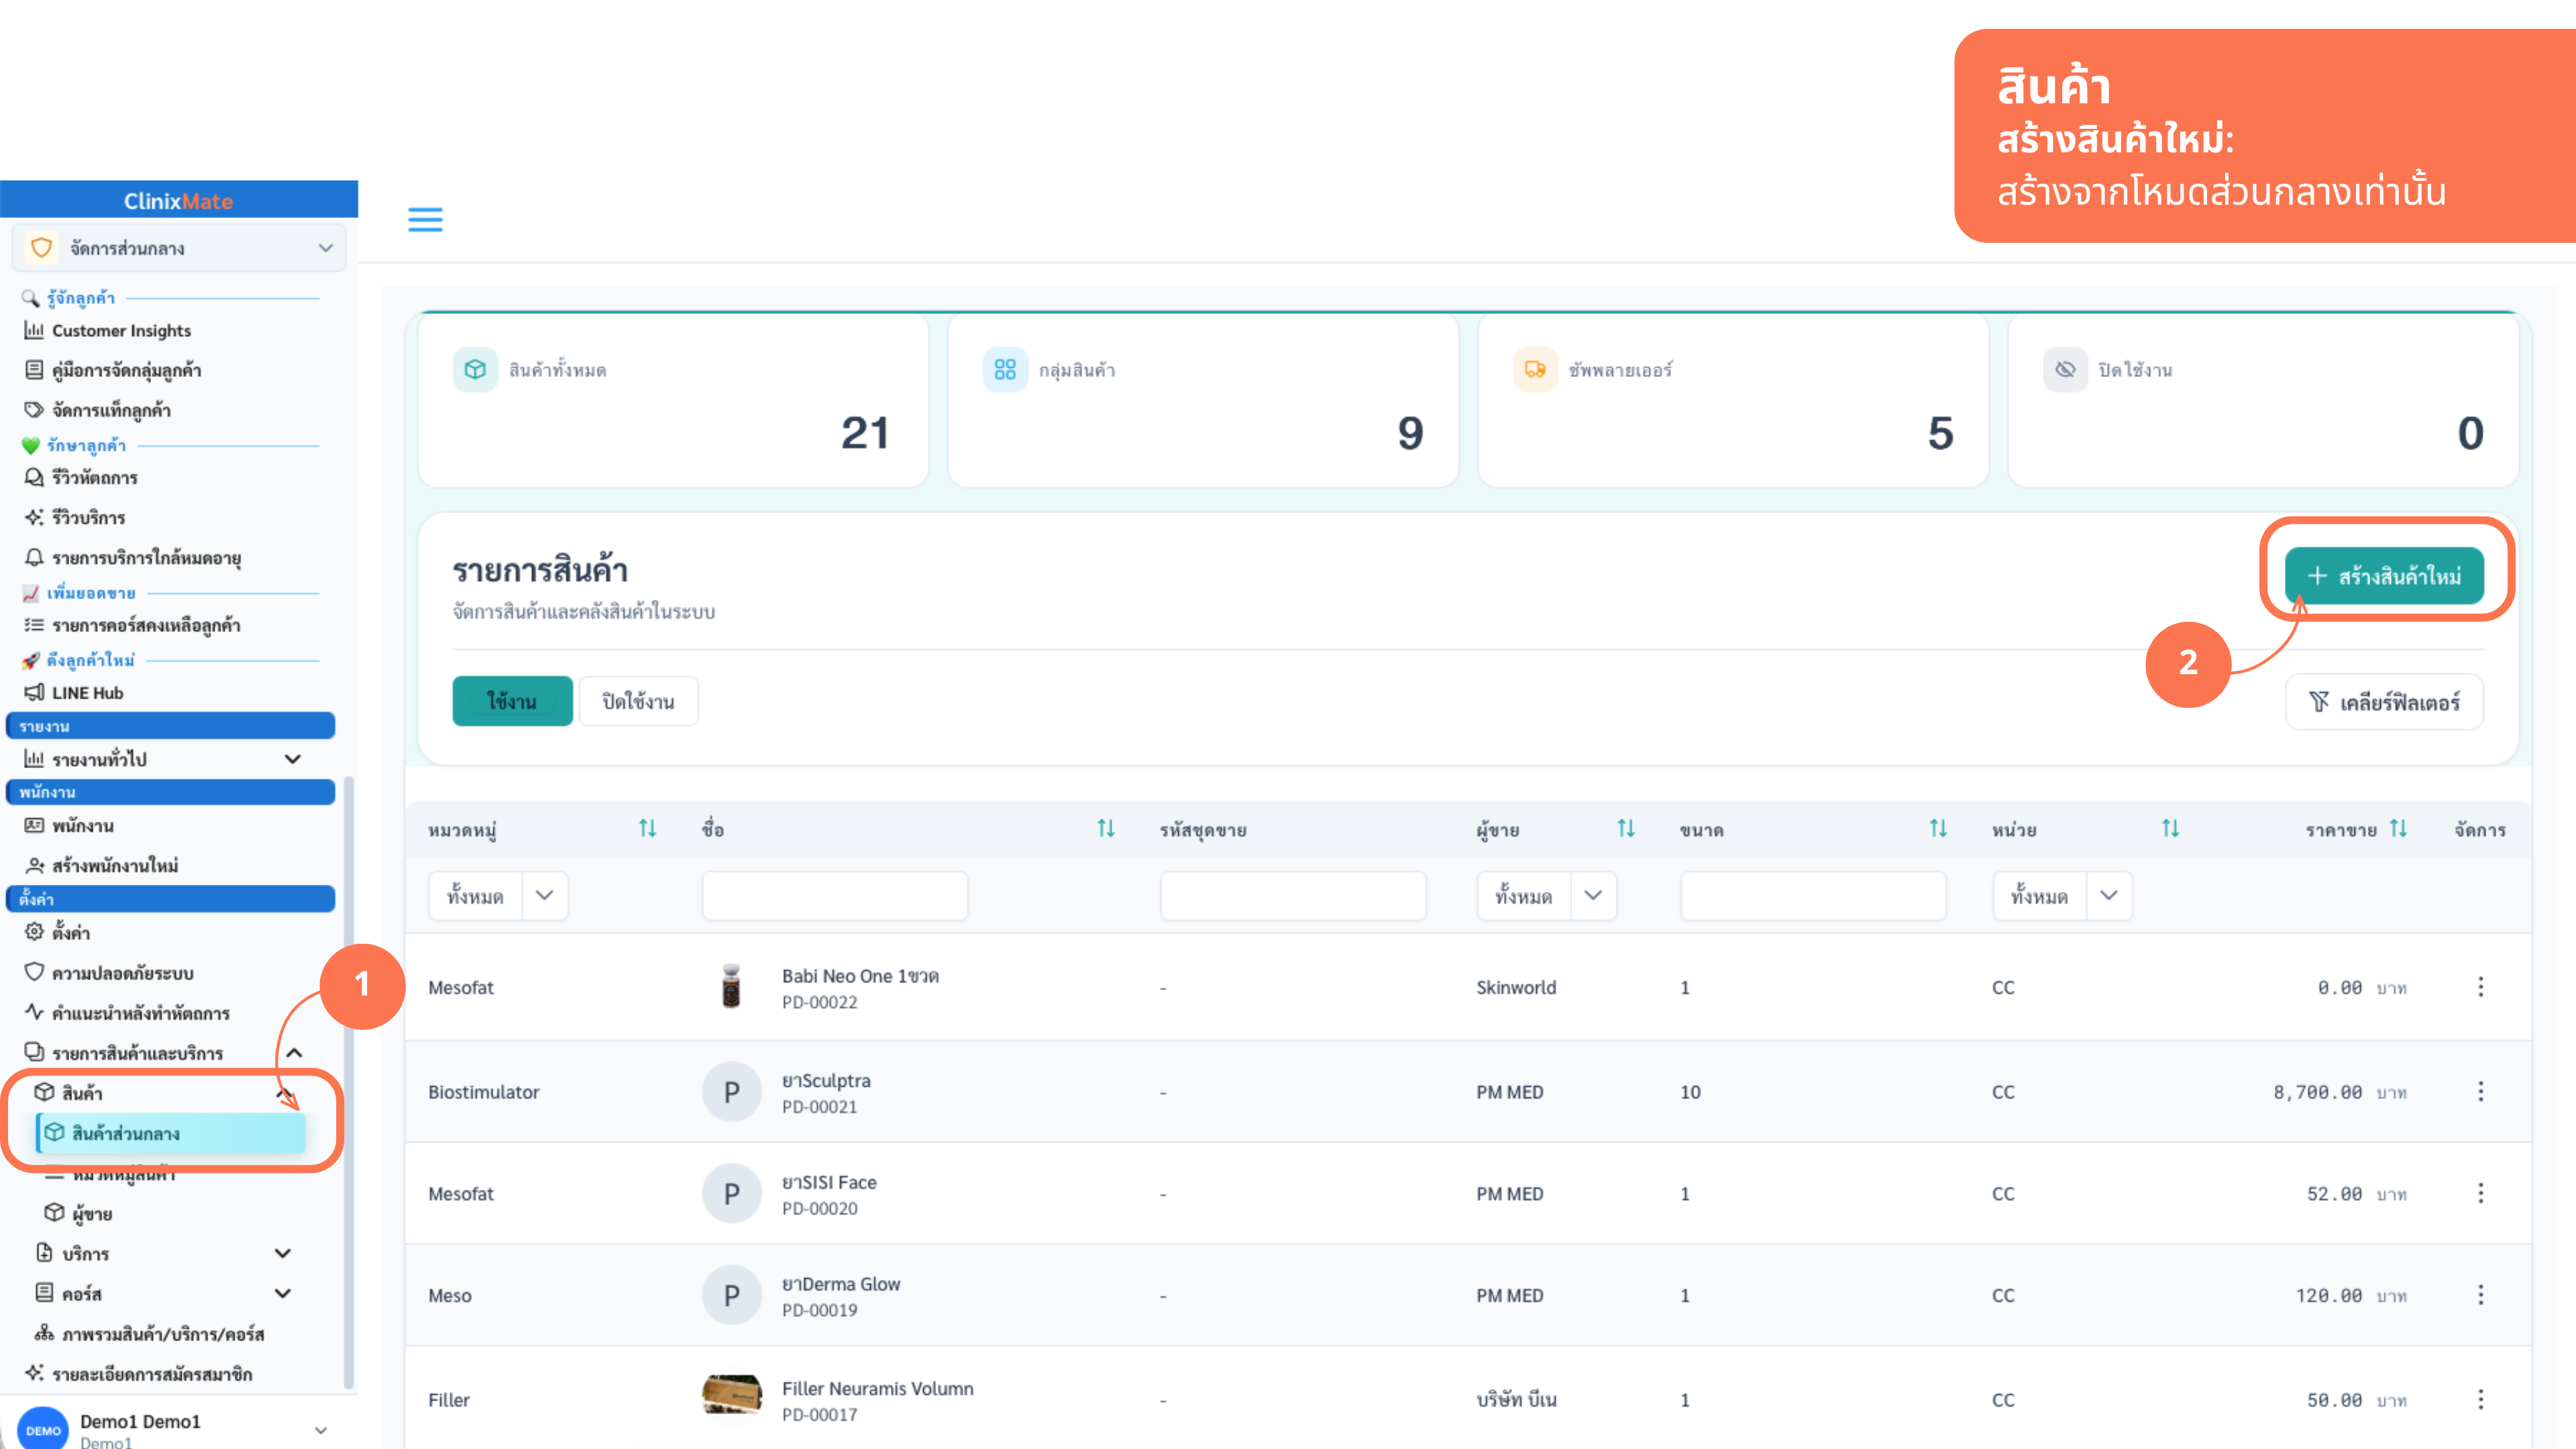Open รีวิวหัตถการ in sidebar
The image size is (2576, 1449).
pyautogui.click(x=81, y=477)
